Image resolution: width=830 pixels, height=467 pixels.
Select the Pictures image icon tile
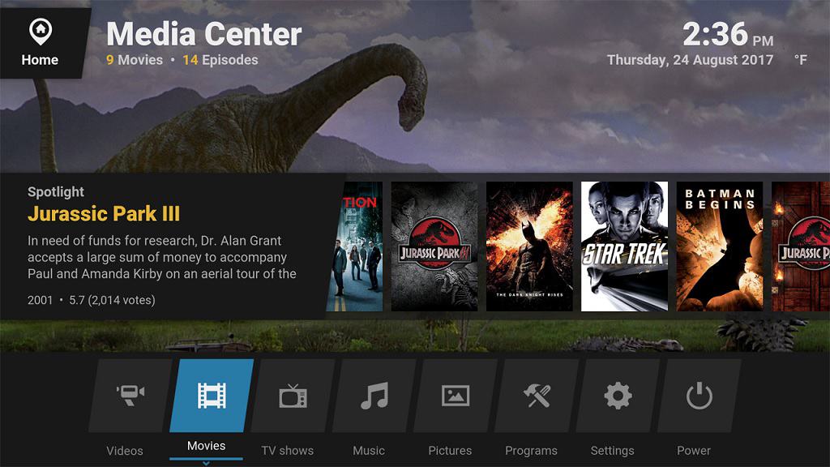tap(455, 396)
